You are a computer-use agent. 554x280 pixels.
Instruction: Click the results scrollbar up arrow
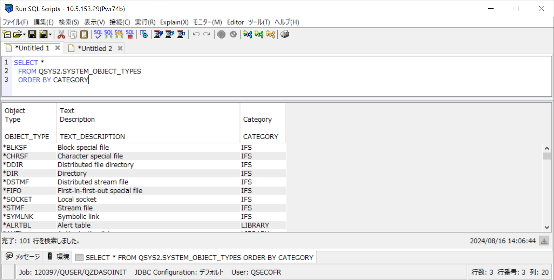click(547, 148)
